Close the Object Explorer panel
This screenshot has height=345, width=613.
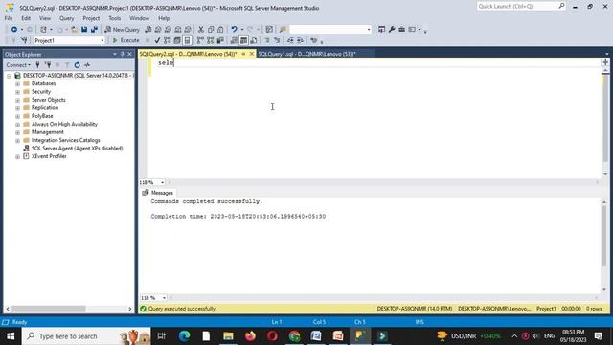coord(130,54)
